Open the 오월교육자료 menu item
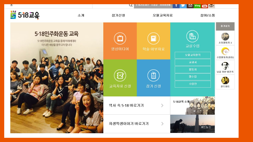 [x=163, y=15]
